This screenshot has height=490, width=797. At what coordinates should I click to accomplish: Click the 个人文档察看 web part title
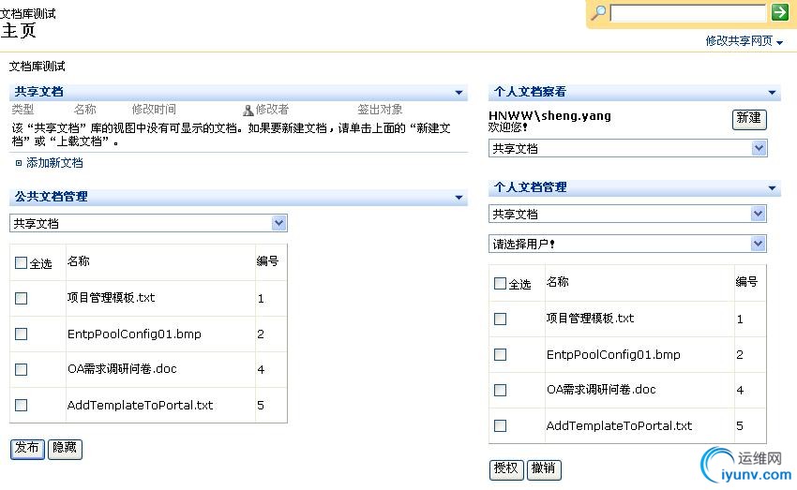click(530, 92)
